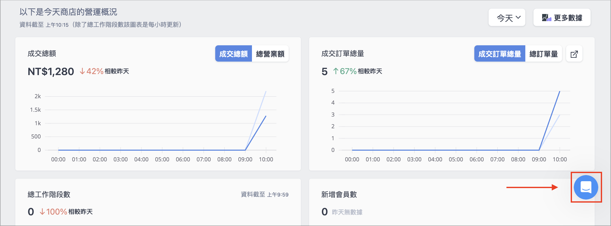
Task: Click the 2k axis label on sales chart
Action: [38, 96]
